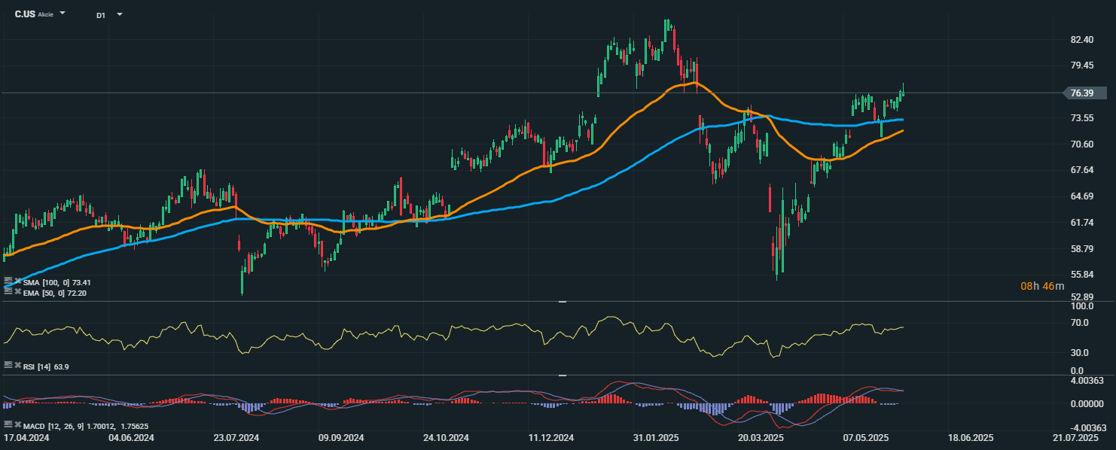Select the MACD [12, 26, 9] label text
The width and height of the screenshot is (1116, 450).
pos(52,426)
